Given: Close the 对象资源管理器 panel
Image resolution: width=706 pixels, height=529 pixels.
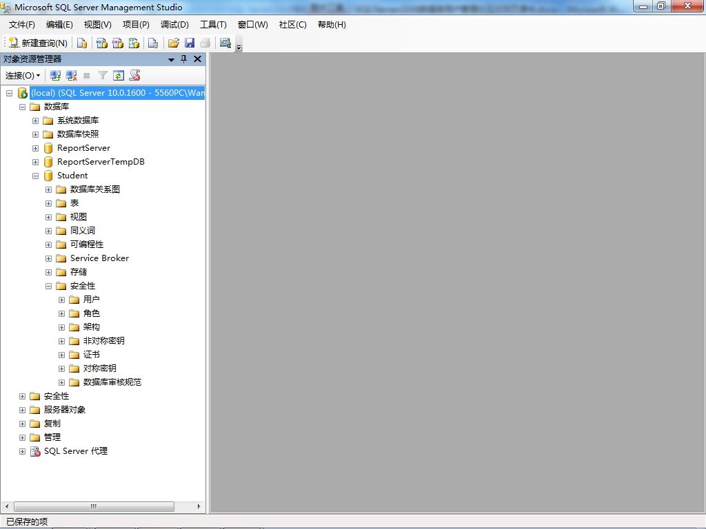Looking at the screenshot, I should [x=197, y=59].
